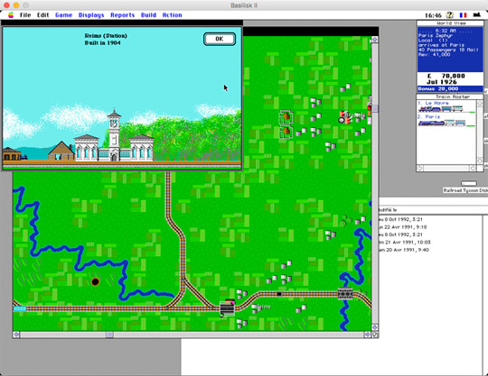
Task: Click the cyan train at the track's left end
Action: click(20, 308)
